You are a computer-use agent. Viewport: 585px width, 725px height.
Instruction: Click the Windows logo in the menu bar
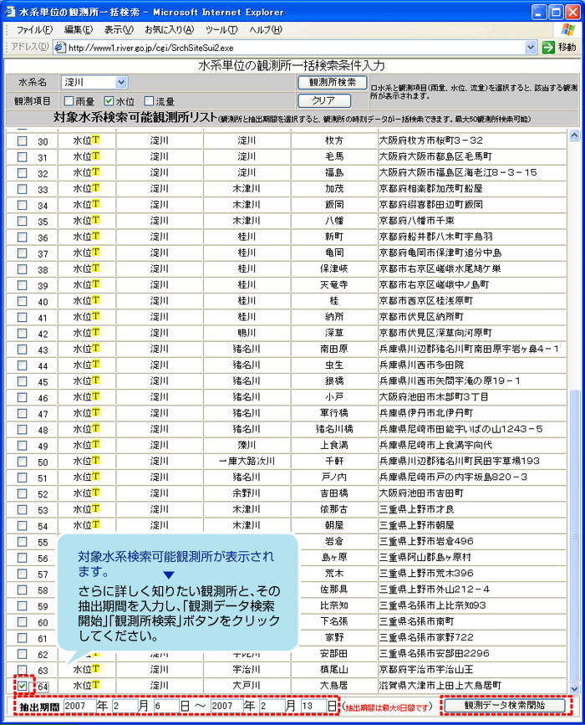(x=569, y=29)
